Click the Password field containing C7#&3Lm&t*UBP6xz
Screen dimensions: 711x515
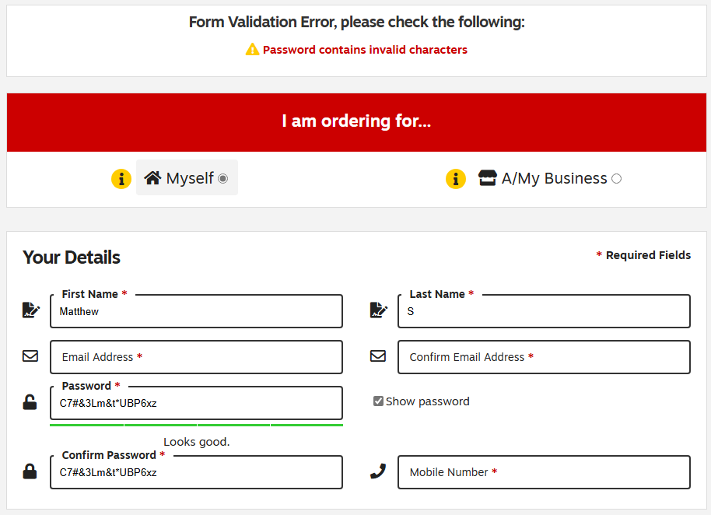click(x=196, y=403)
